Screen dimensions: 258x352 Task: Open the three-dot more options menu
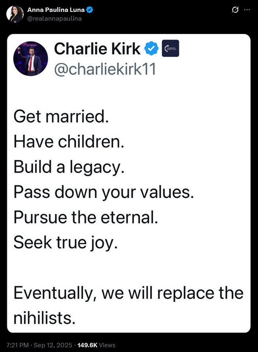coord(247,10)
